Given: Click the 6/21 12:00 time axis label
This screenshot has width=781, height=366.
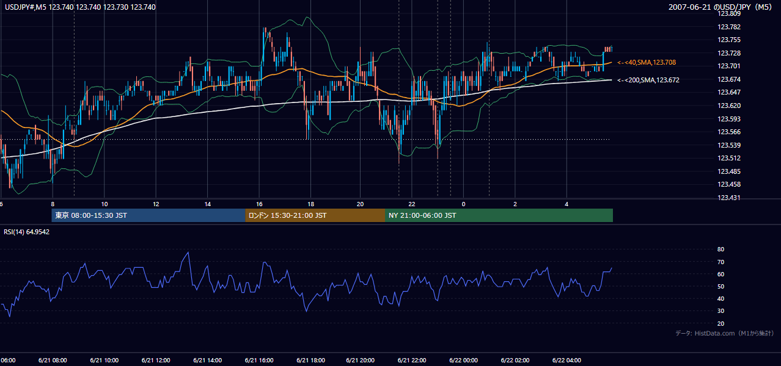Looking at the screenshot, I should point(155,361).
